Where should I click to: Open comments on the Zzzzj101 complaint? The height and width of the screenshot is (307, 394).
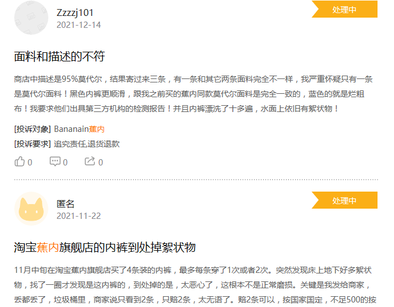[55, 161]
